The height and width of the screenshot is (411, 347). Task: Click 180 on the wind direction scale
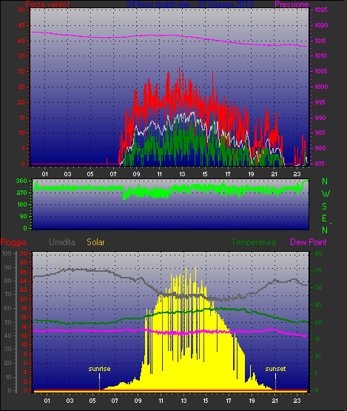[21, 204]
